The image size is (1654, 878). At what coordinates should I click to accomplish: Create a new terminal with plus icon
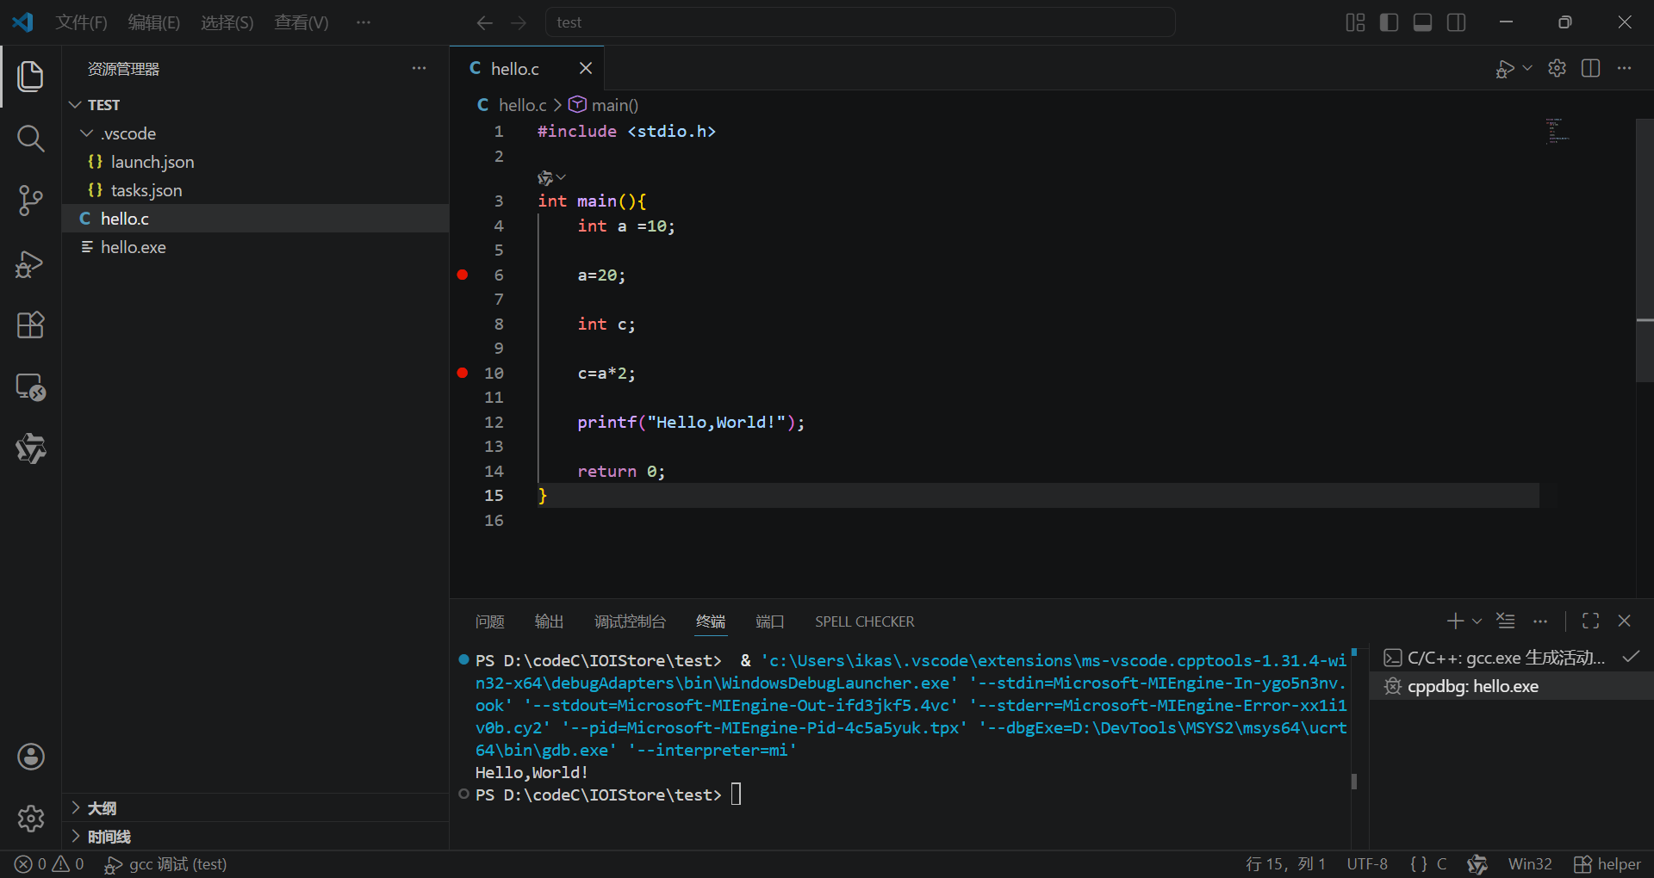pos(1455,621)
